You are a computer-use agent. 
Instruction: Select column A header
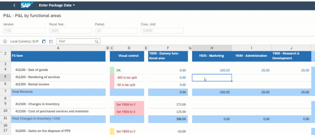pyautogui.click(x=58, y=48)
